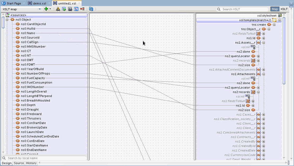The height and width of the screenshot is (166, 294).
Task: Click the target tree vertical scrollbar
Action: [284, 50]
